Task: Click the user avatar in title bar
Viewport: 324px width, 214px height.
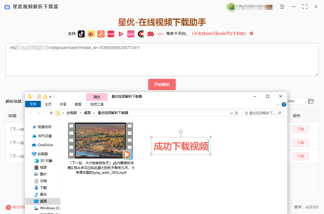Action: tap(230, 7)
